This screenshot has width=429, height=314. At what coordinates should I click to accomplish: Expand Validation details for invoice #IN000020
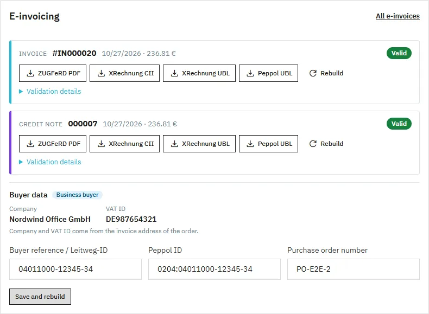pyautogui.click(x=50, y=91)
